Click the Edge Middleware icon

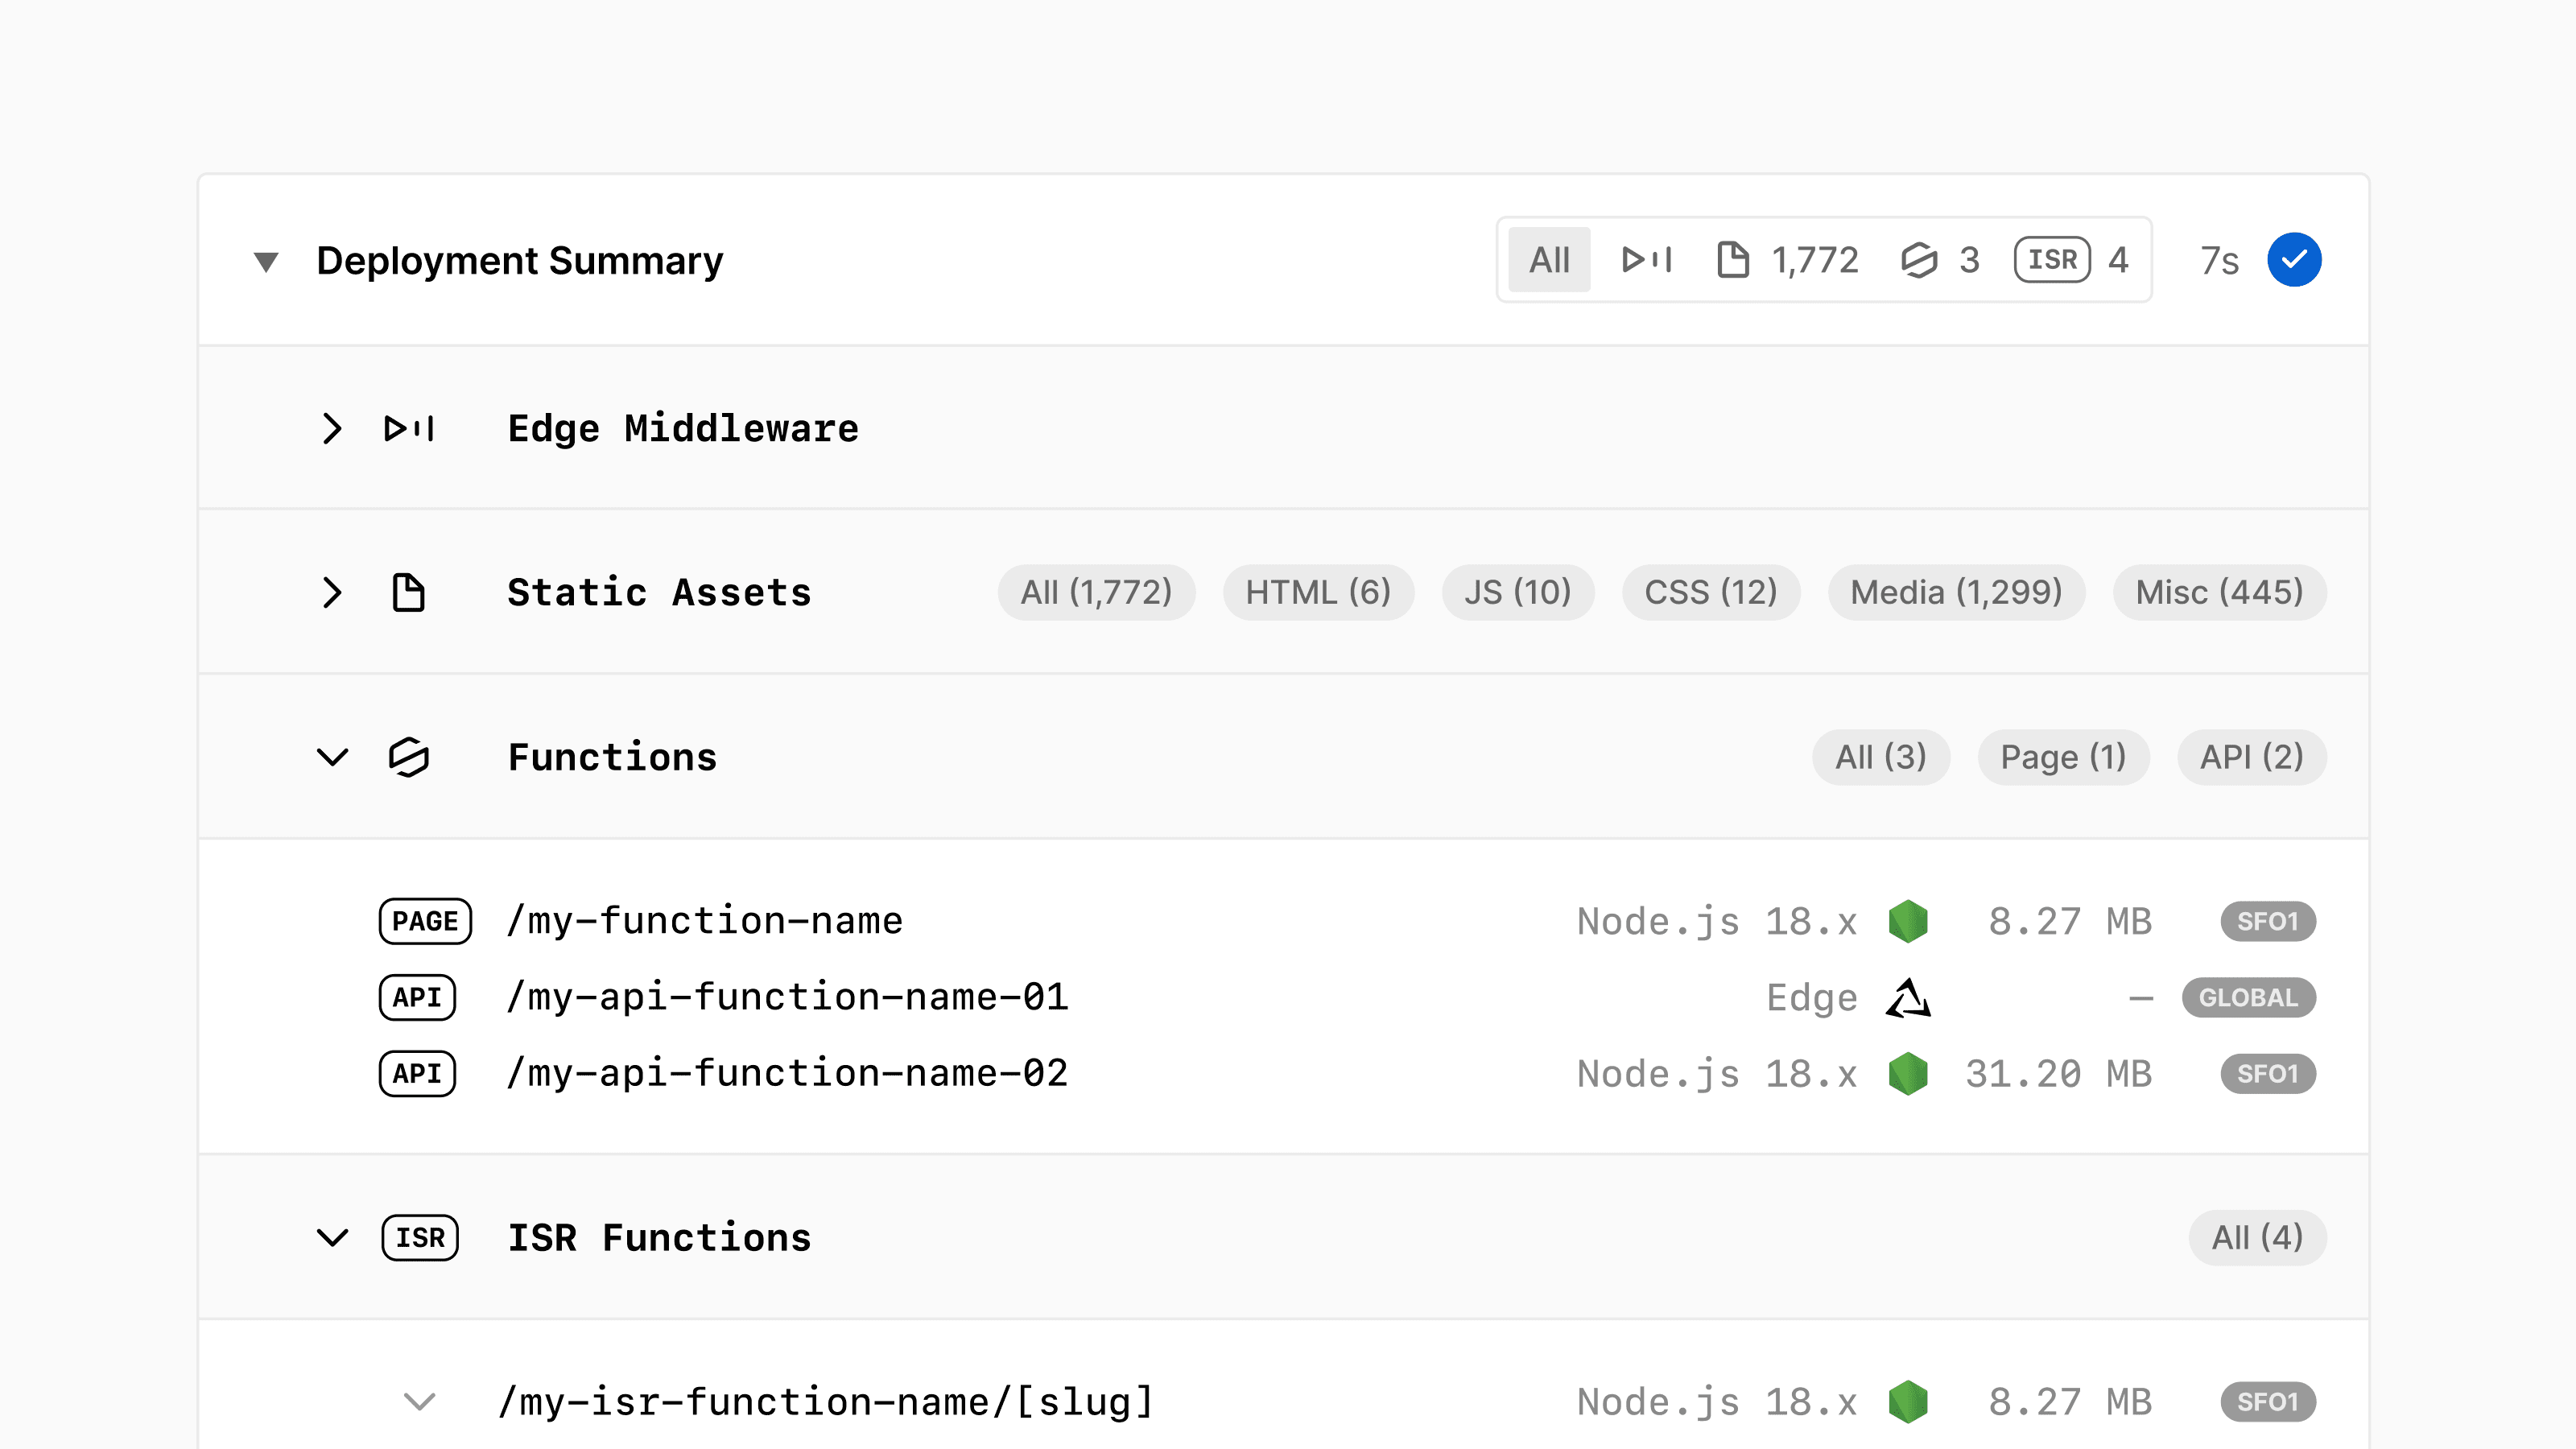tap(411, 427)
